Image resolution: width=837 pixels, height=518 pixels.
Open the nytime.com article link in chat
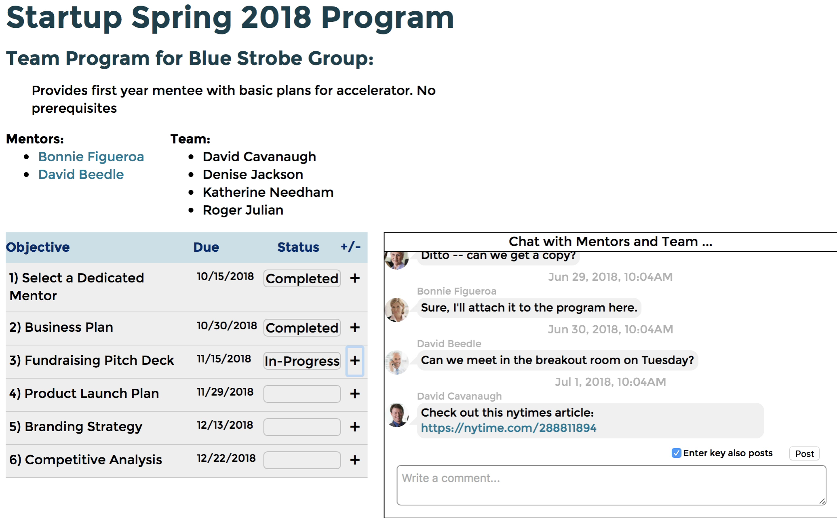508,428
